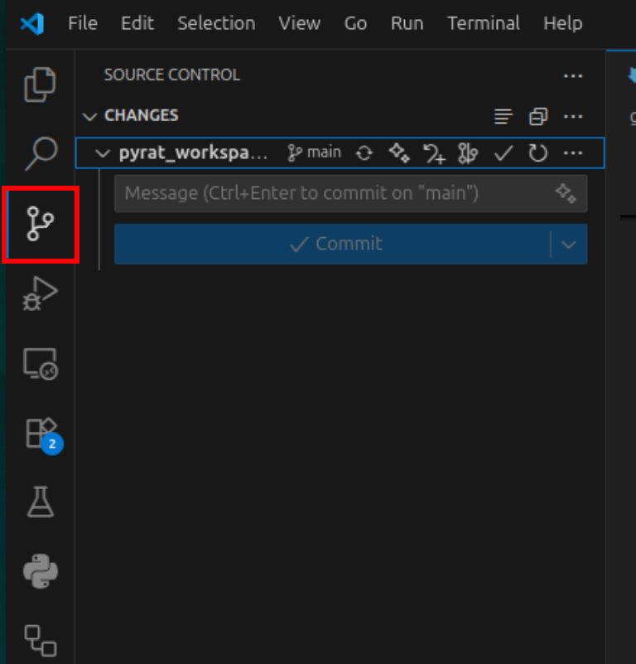636x664 pixels.
Task: Open the Run and Debug view
Action: tap(40, 293)
